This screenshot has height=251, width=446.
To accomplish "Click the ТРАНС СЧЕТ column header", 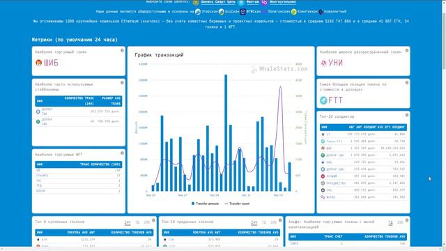I will [x=333, y=237].
